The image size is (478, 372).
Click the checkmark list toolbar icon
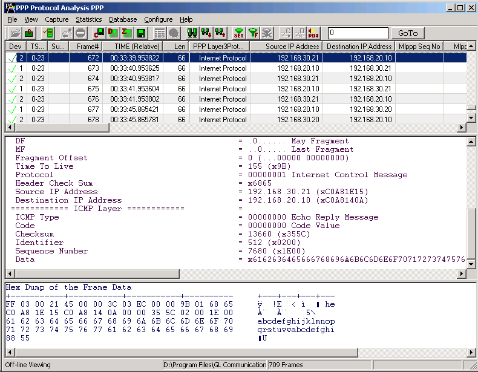click(x=48, y=33)
